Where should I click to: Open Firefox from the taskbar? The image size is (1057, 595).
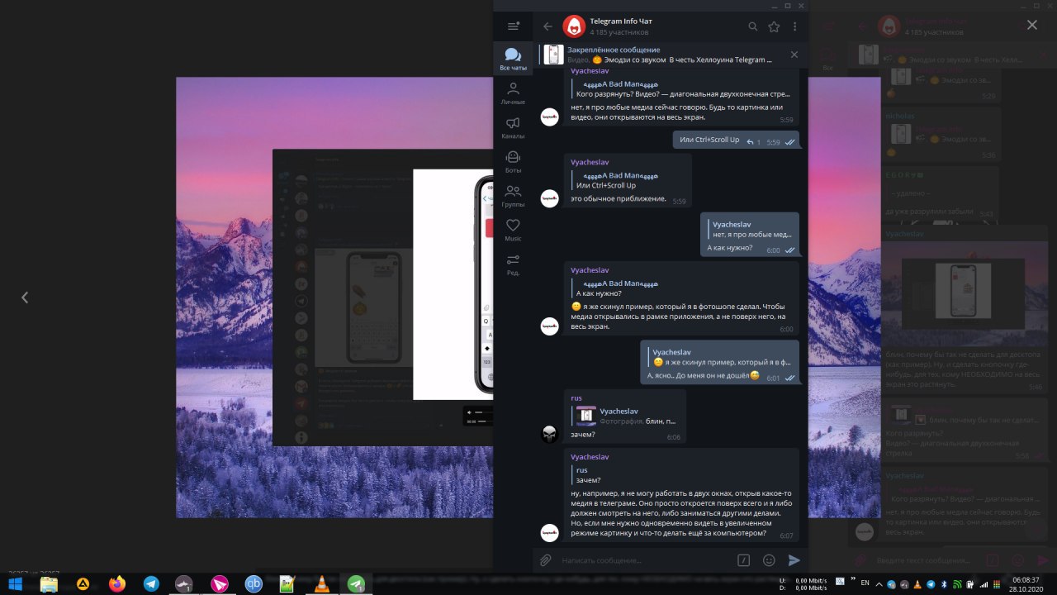(x=117, y=583)
